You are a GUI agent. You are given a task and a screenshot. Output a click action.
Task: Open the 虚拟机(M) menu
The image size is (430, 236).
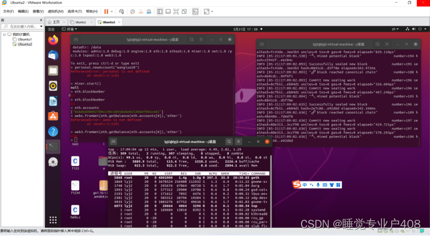[55, 12]
